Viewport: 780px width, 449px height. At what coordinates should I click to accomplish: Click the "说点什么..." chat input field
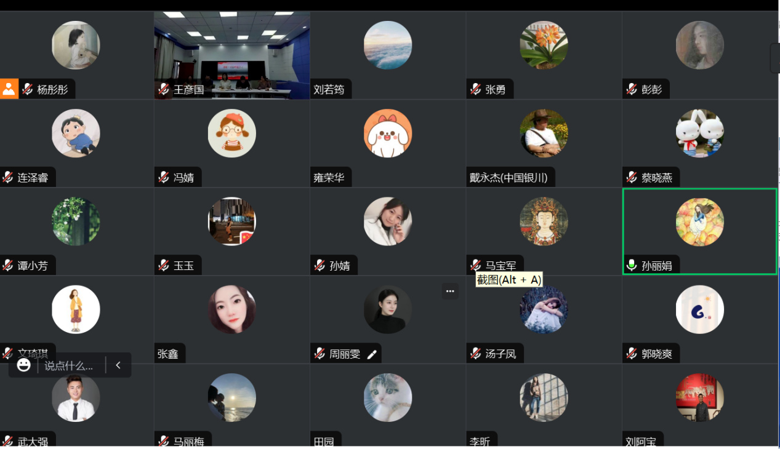click(x=69, y=365)
